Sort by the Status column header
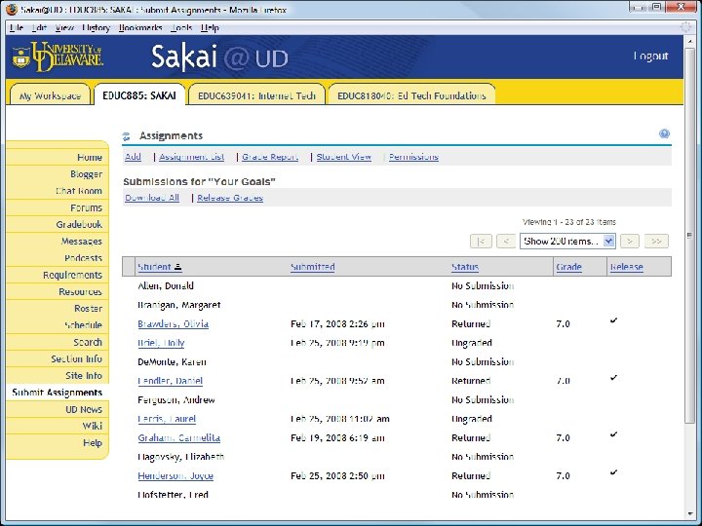Screen dimensions: 702x526 (x=465, y=267)
